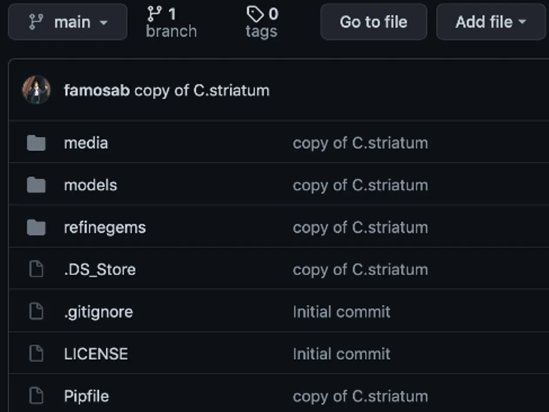Click the branch icon next to 1
Screen dimensions: 549x412
pos(155,14)
